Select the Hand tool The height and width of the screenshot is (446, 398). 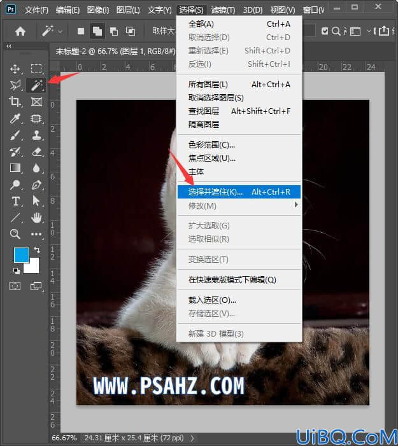click(x=36, y=218)
